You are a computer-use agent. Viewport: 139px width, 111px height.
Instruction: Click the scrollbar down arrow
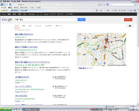(x=138, y=104)
